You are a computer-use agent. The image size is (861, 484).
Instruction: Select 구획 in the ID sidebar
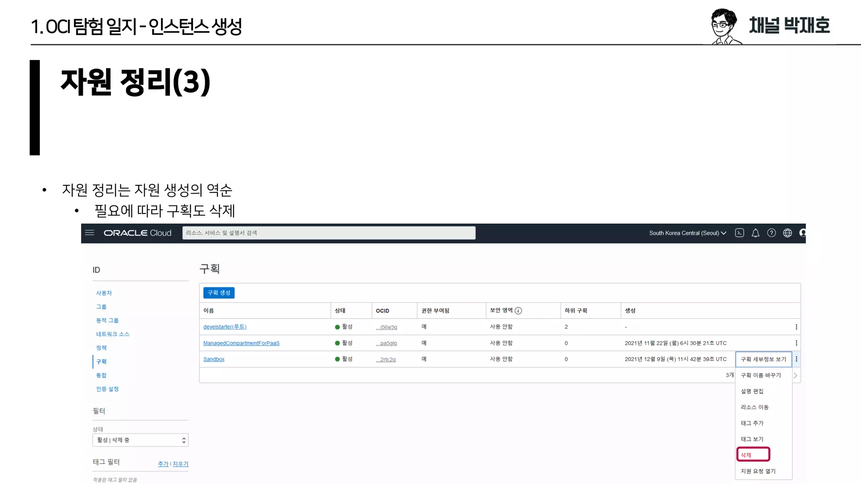coord(101,361)
